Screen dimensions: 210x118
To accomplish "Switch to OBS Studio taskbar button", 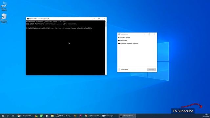I will (x=64, y=116).
